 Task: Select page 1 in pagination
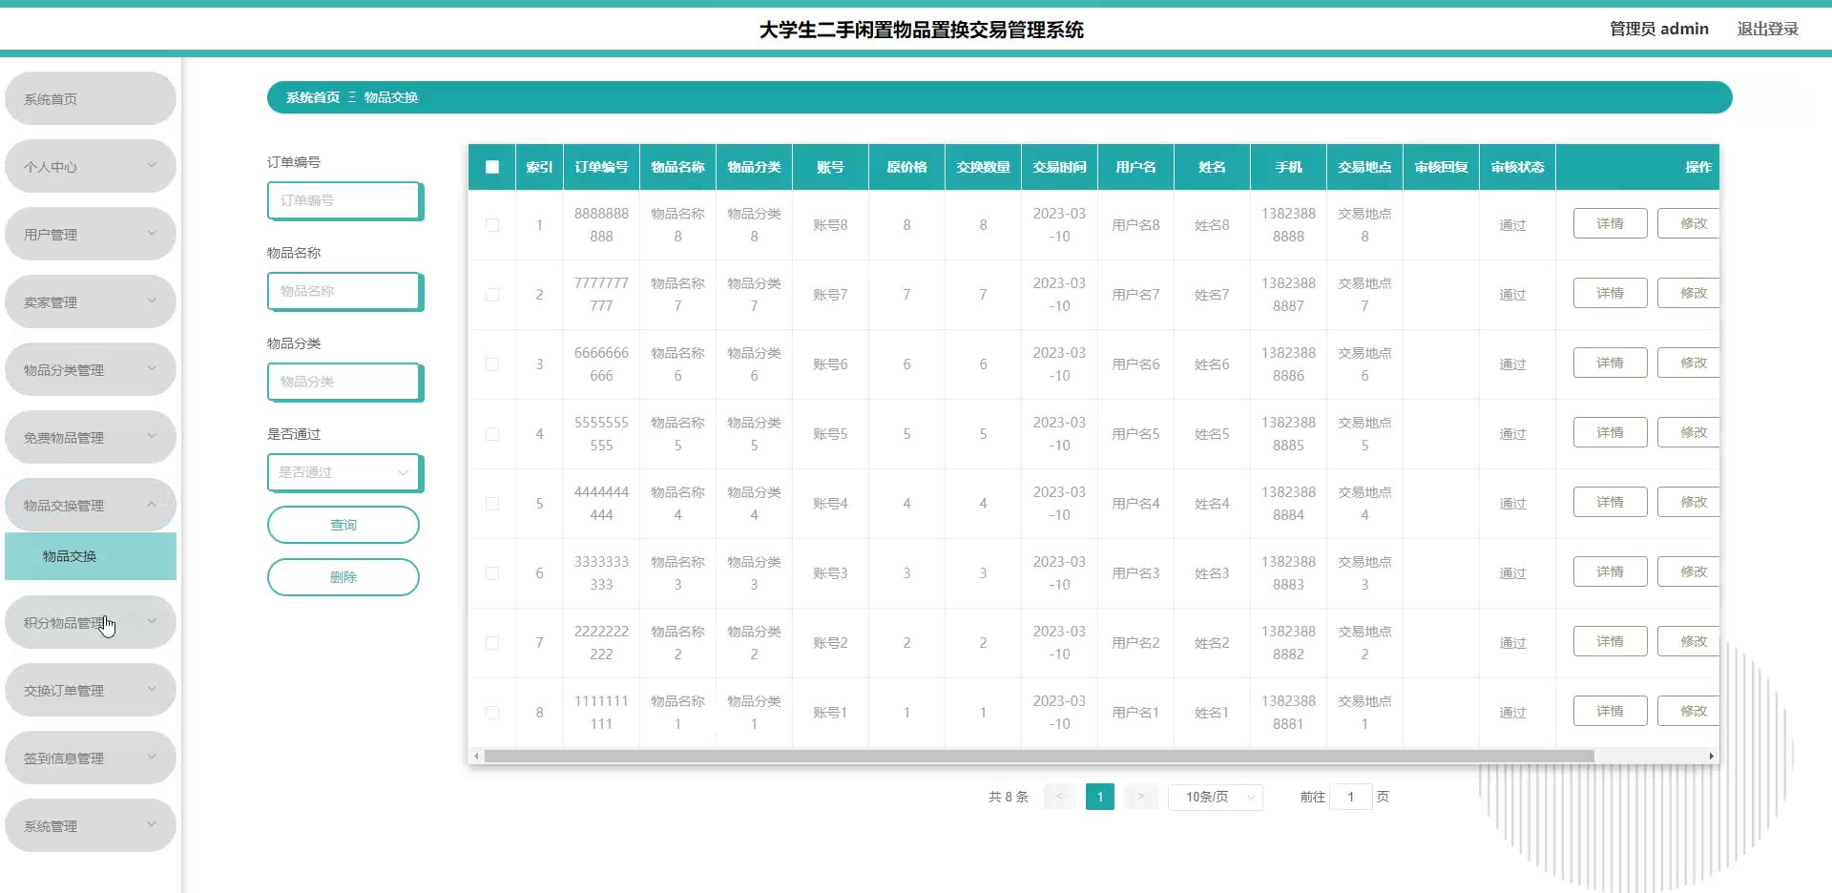pos(1100,797)
